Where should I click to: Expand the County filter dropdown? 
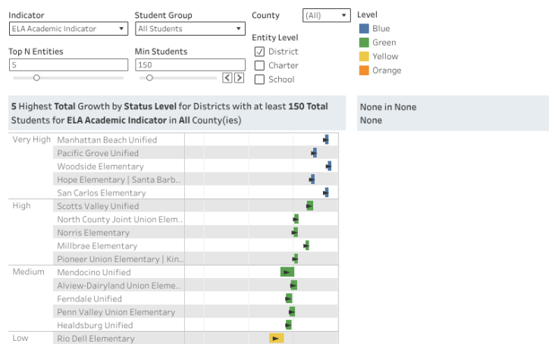click(326, 15)
